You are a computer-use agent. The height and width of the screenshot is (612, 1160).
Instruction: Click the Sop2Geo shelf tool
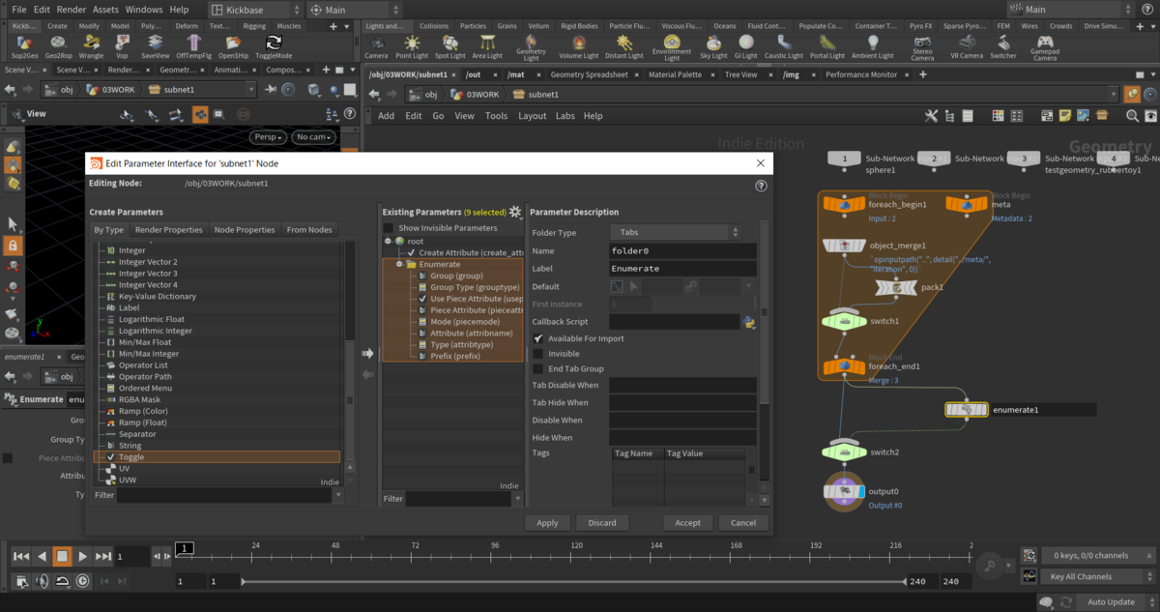tap(25, 46)
